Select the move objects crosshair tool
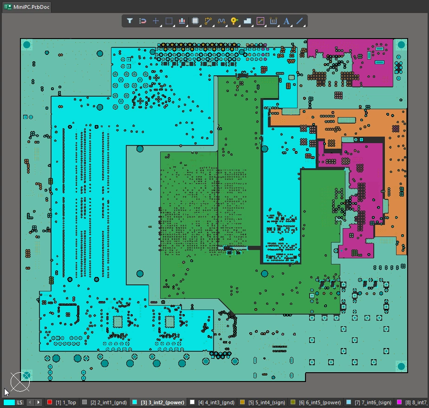Image resolution: width=429 pixels, height=408 pixels. [156, 21]
